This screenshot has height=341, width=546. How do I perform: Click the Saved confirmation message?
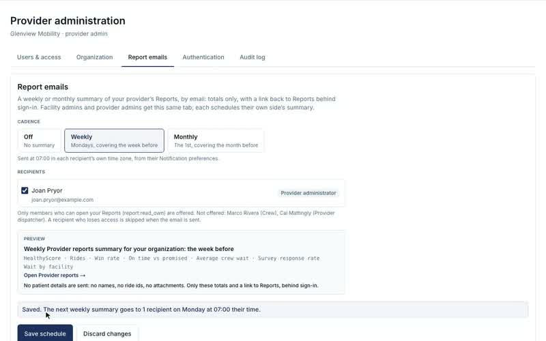click(141, 310)
